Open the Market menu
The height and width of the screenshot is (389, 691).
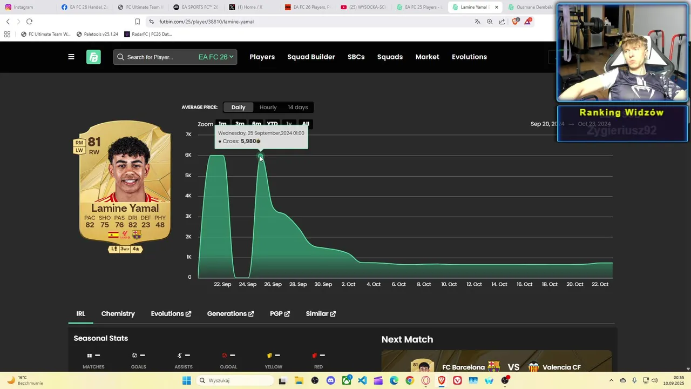427,57
